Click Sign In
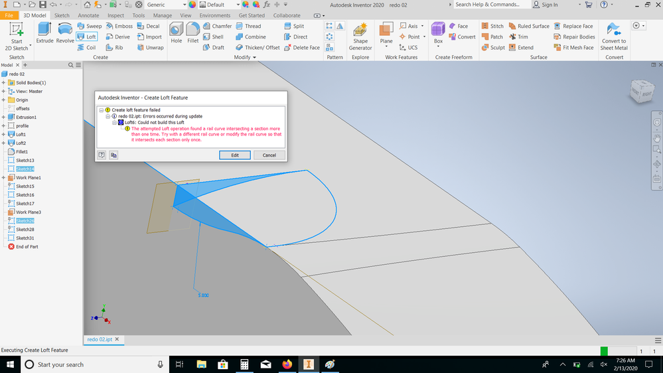663x373 pixels. point(546,5)
